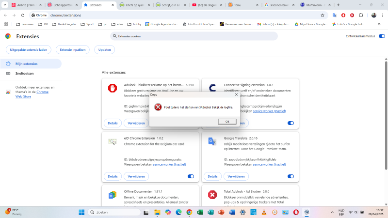
Task: Click OK in the Oeps error dialog
Action: pos(227,122)
